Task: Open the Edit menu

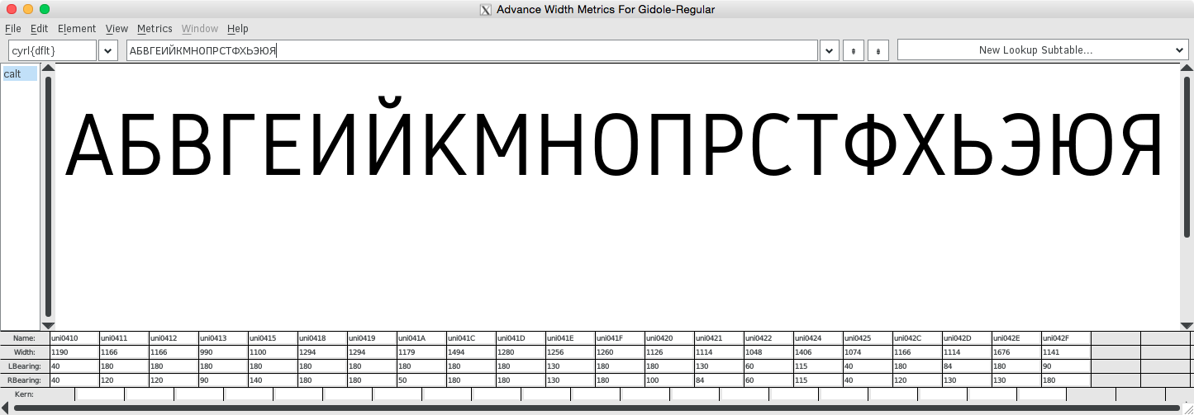Action: (39, 28)
